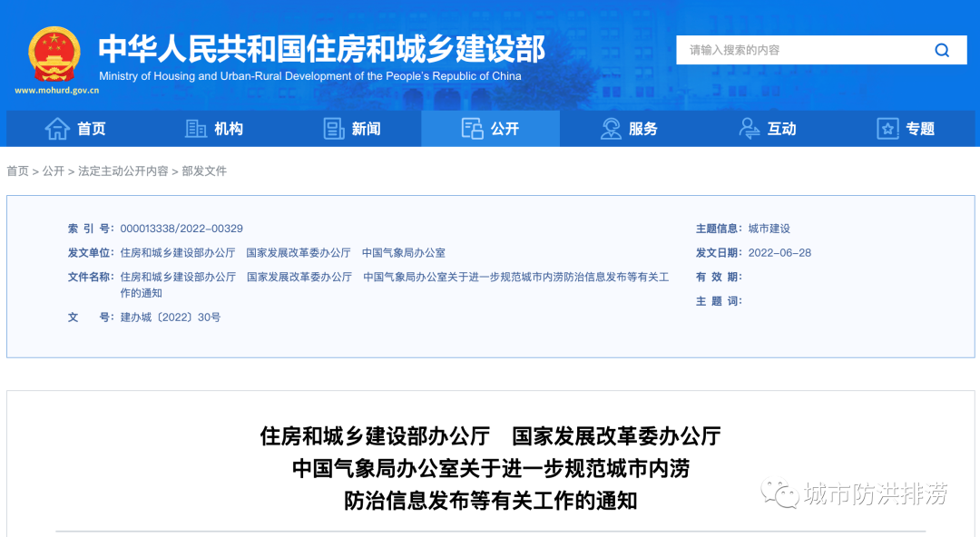Open the 服务 nav tab
The height and width of the screenshot is (537, 980).
coord(629,129)
